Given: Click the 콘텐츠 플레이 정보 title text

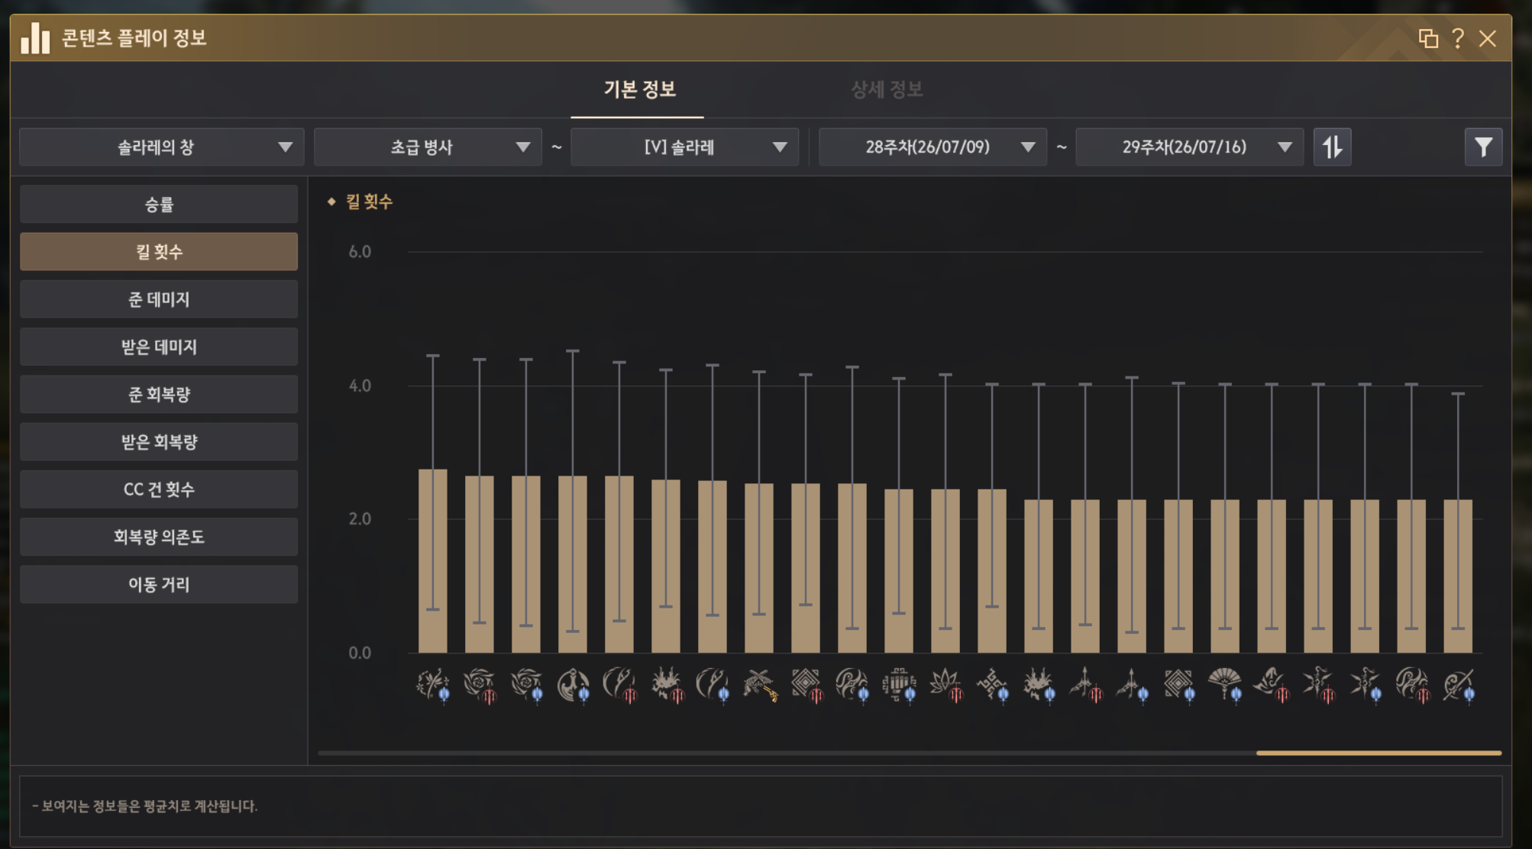Looking at the screenshot, I should point(134,38).
